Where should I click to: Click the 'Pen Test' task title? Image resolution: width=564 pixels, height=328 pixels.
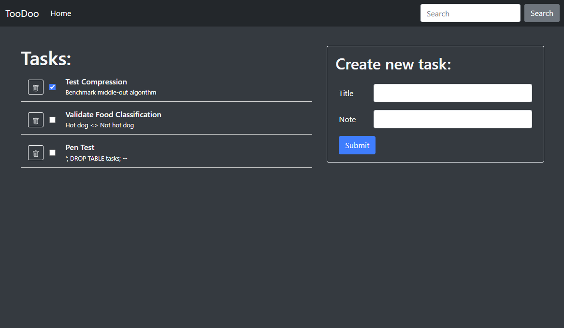click(x=80, y=148)
